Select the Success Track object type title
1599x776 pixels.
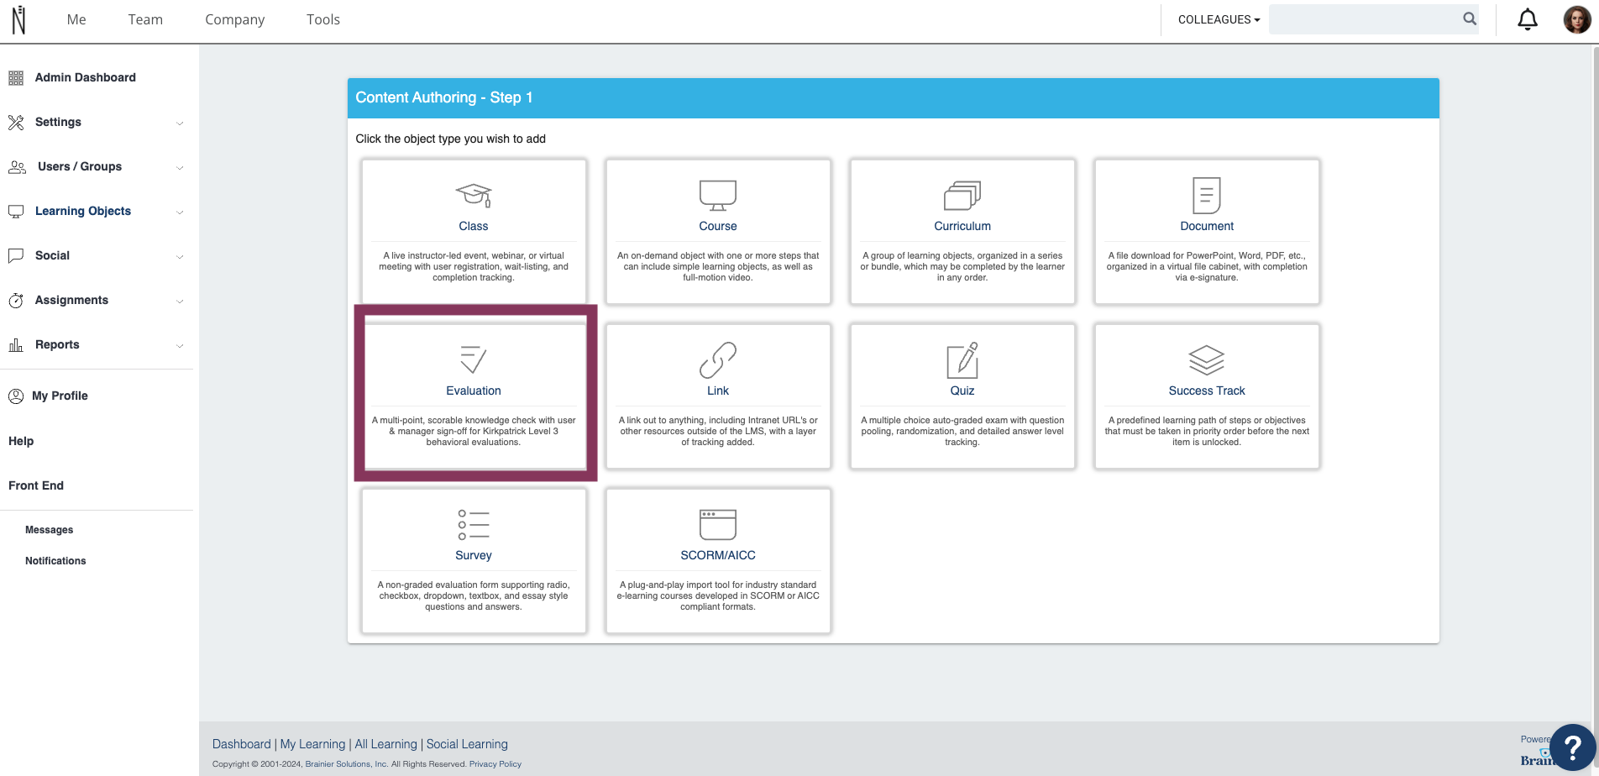pyautogui.click(x=1207, y=391)
